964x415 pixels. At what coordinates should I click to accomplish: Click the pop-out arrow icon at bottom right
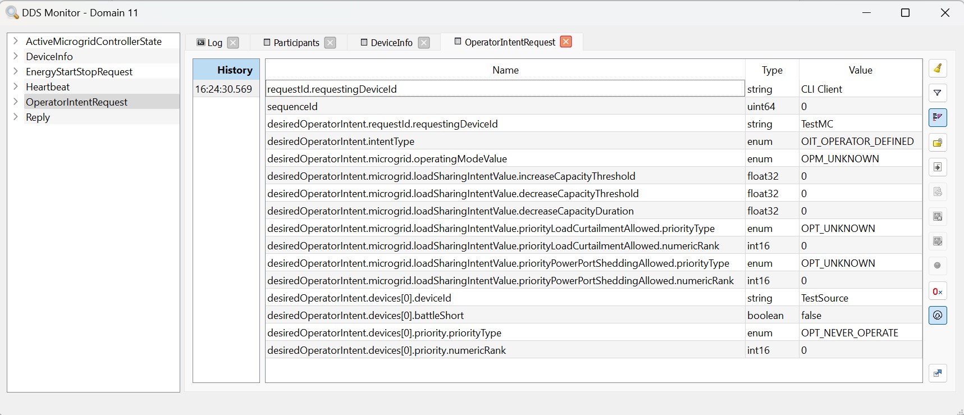click(x=938, y=373)
